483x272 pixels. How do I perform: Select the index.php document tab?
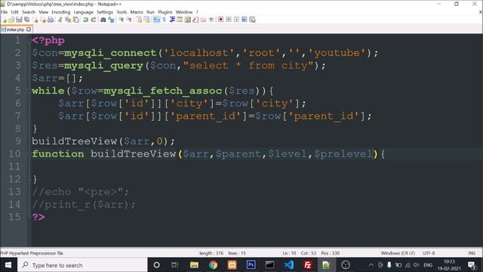click(15, 29)
